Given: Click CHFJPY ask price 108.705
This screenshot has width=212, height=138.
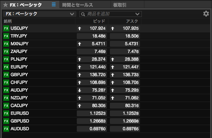Looking at the screenshot, I should pyautogui.click(x=125, y=82).
